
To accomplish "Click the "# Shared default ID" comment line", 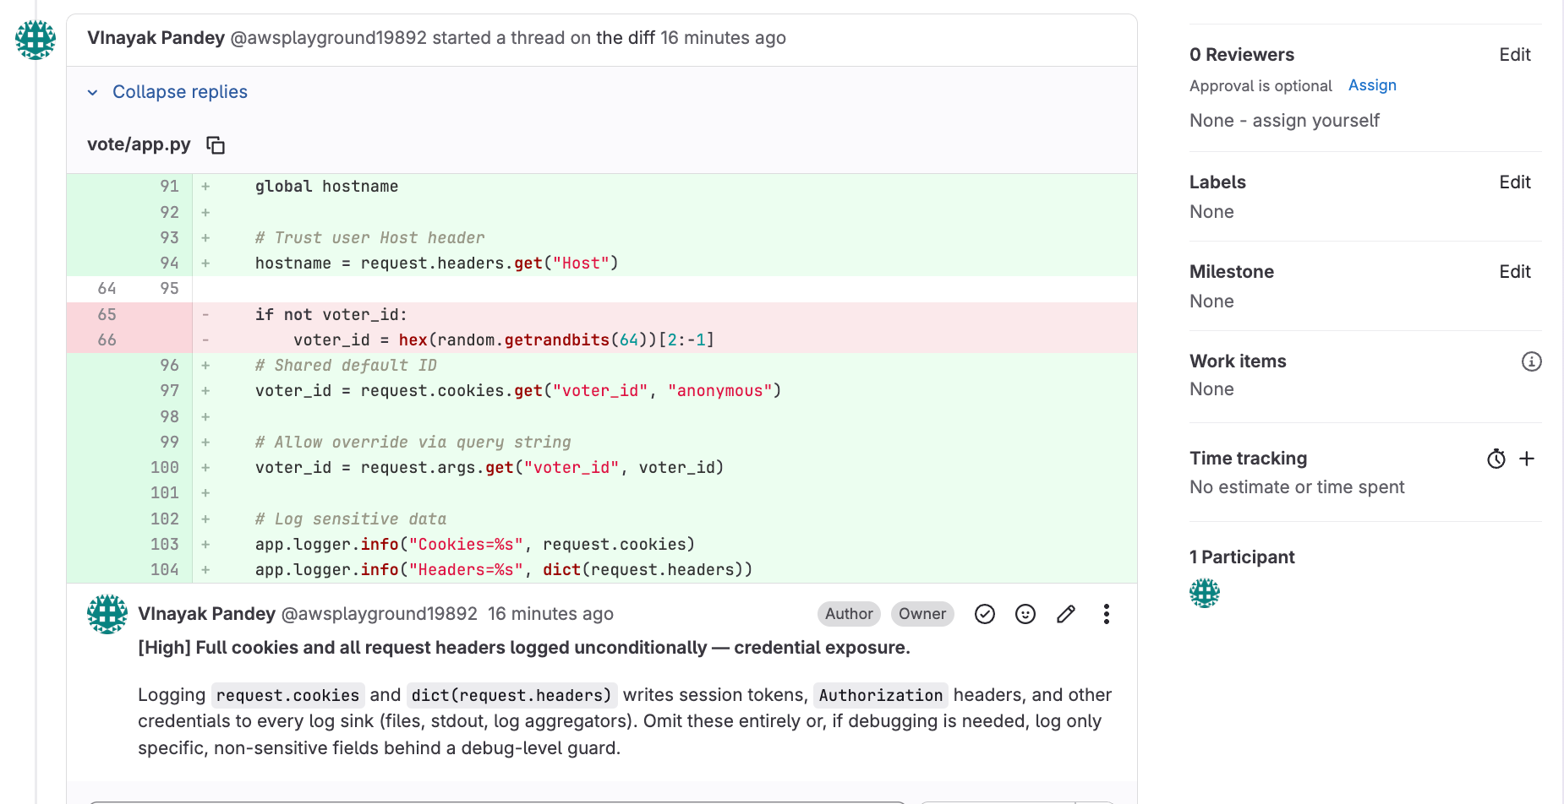I will (x=346, y=366).
